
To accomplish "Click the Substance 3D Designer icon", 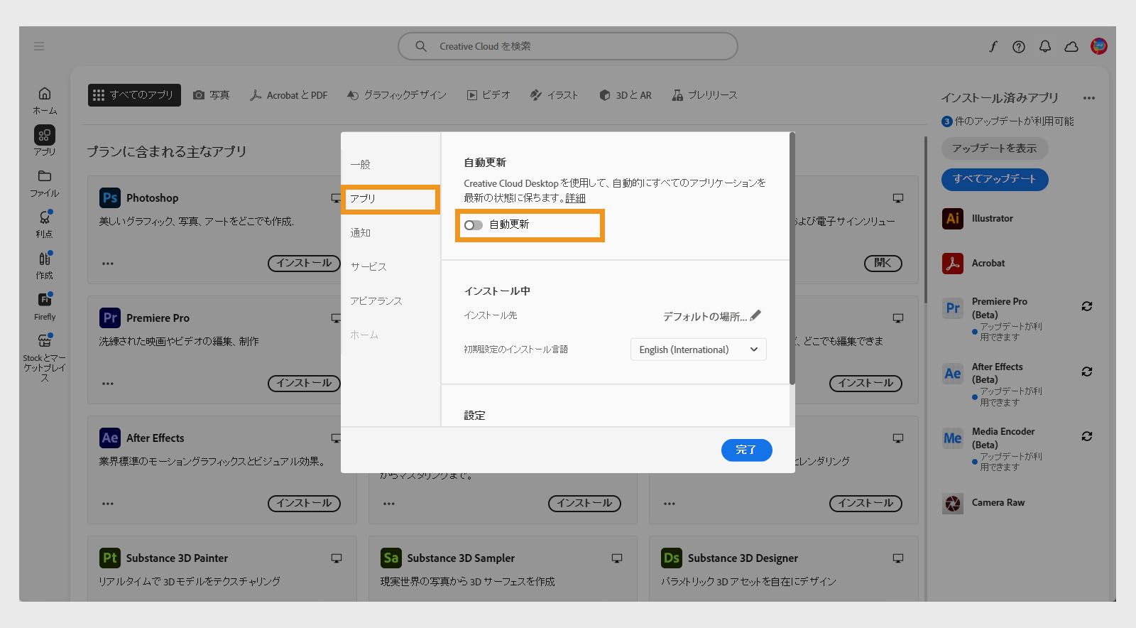I will [x=672, y=558].
